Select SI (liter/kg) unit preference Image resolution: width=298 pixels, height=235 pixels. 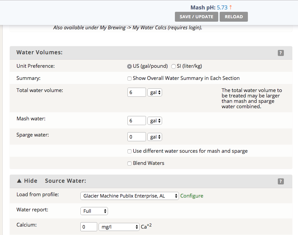tap(174, 66)
